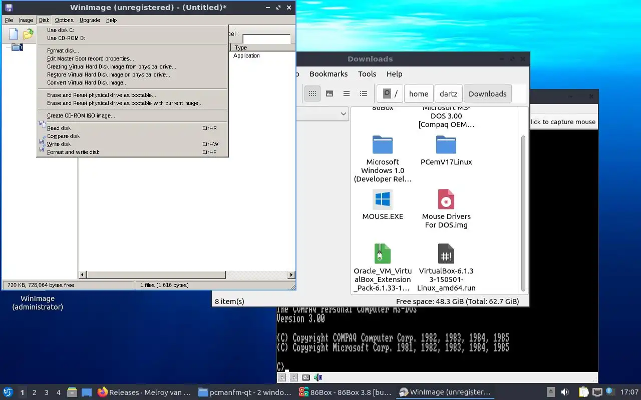
Task: Choose 'Erase and Reset physical drive as bootable...'
Action: click(x=132, y=95)
